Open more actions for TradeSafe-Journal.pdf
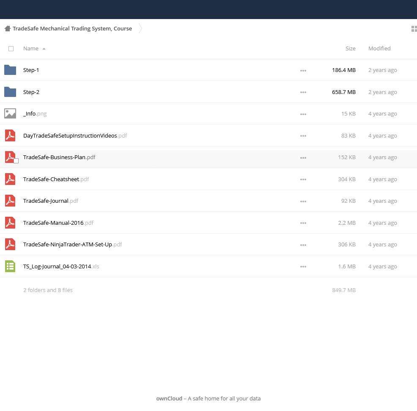This screenshot has width=417, height=411. pos(303,201)
